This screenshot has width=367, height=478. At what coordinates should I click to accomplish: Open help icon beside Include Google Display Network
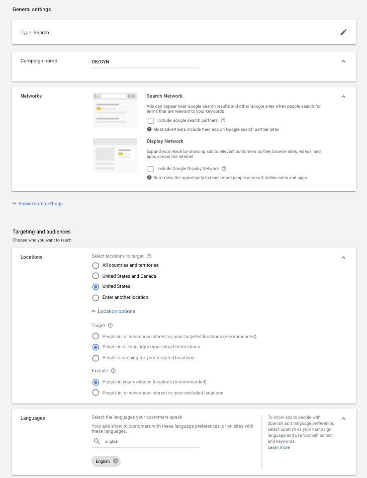(224, 169)
